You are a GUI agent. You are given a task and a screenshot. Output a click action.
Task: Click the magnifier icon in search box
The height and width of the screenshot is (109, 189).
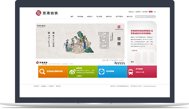click(x=137, y=17)
